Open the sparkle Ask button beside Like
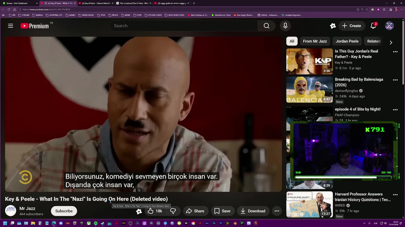Image resolution: width=405 pixels, height=227 pixels. (139, 211)
